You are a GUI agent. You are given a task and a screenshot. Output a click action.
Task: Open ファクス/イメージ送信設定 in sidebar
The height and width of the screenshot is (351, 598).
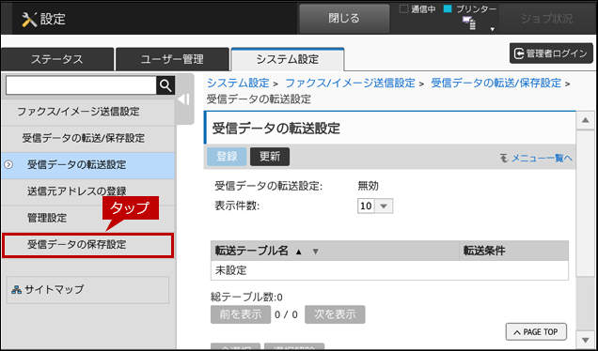[x=88, y=112]
